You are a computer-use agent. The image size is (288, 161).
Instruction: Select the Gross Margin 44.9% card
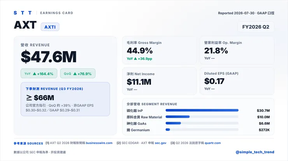[160, 50]
